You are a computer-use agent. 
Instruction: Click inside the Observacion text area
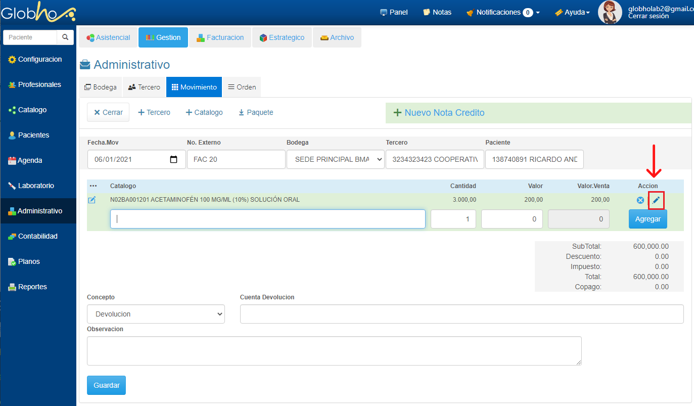point(334,350)
